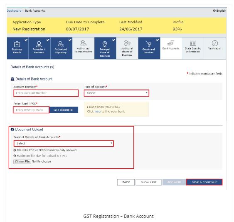This screenshot has width=234, height=222.
Task: Open the Authorized Signatory step
Action: point(62,48)
